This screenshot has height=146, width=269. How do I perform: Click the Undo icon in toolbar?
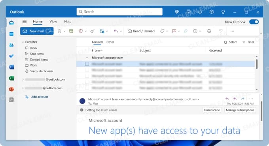221,31
